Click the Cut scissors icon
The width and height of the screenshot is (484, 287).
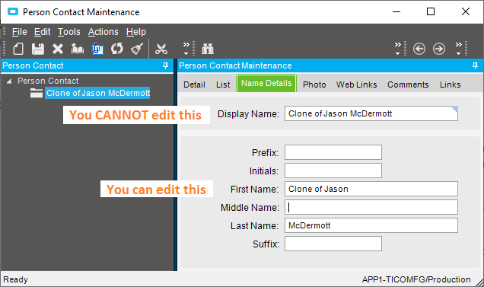161,49
